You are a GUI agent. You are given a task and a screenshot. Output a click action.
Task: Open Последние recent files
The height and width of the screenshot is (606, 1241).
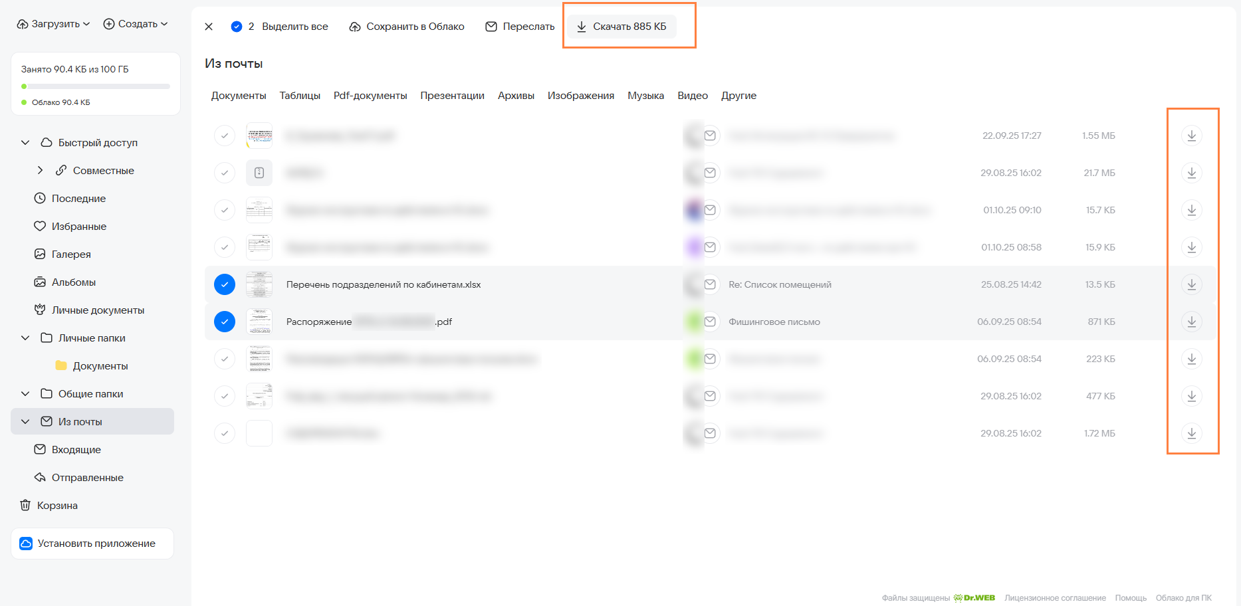(78, 199)
